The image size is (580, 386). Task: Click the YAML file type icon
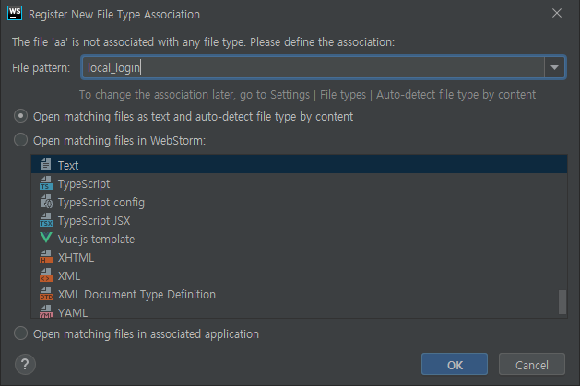point(46,311)
